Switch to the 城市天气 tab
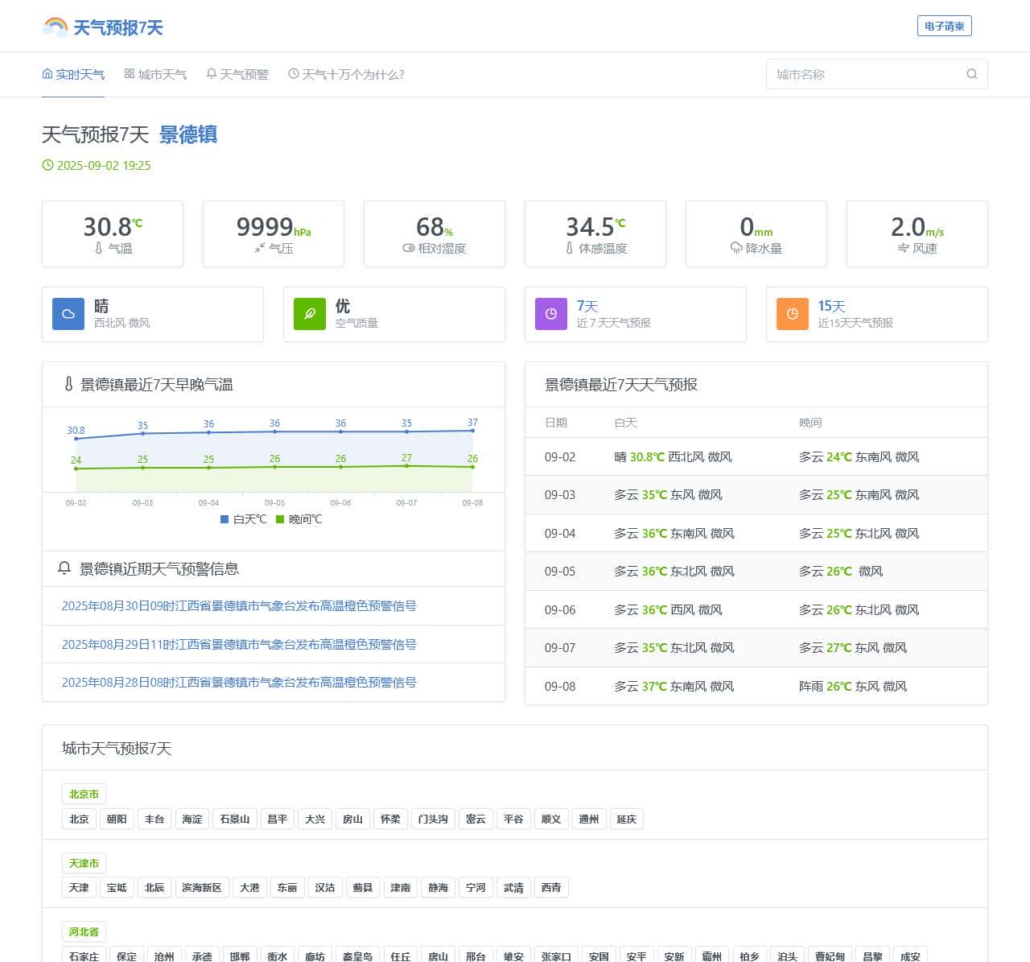 tap(155, 74)
